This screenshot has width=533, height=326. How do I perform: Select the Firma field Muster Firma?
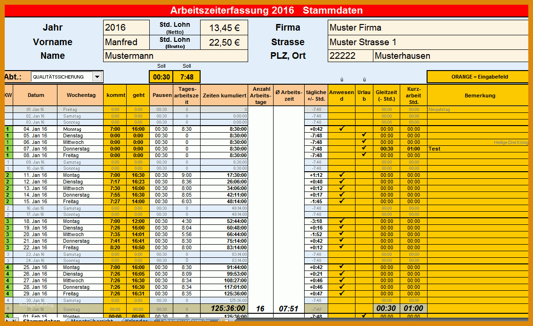coord(428,28)
